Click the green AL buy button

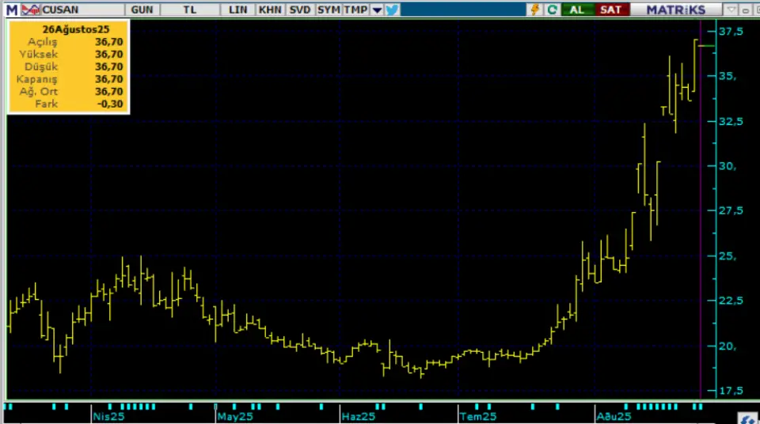(x=577, y=9)
